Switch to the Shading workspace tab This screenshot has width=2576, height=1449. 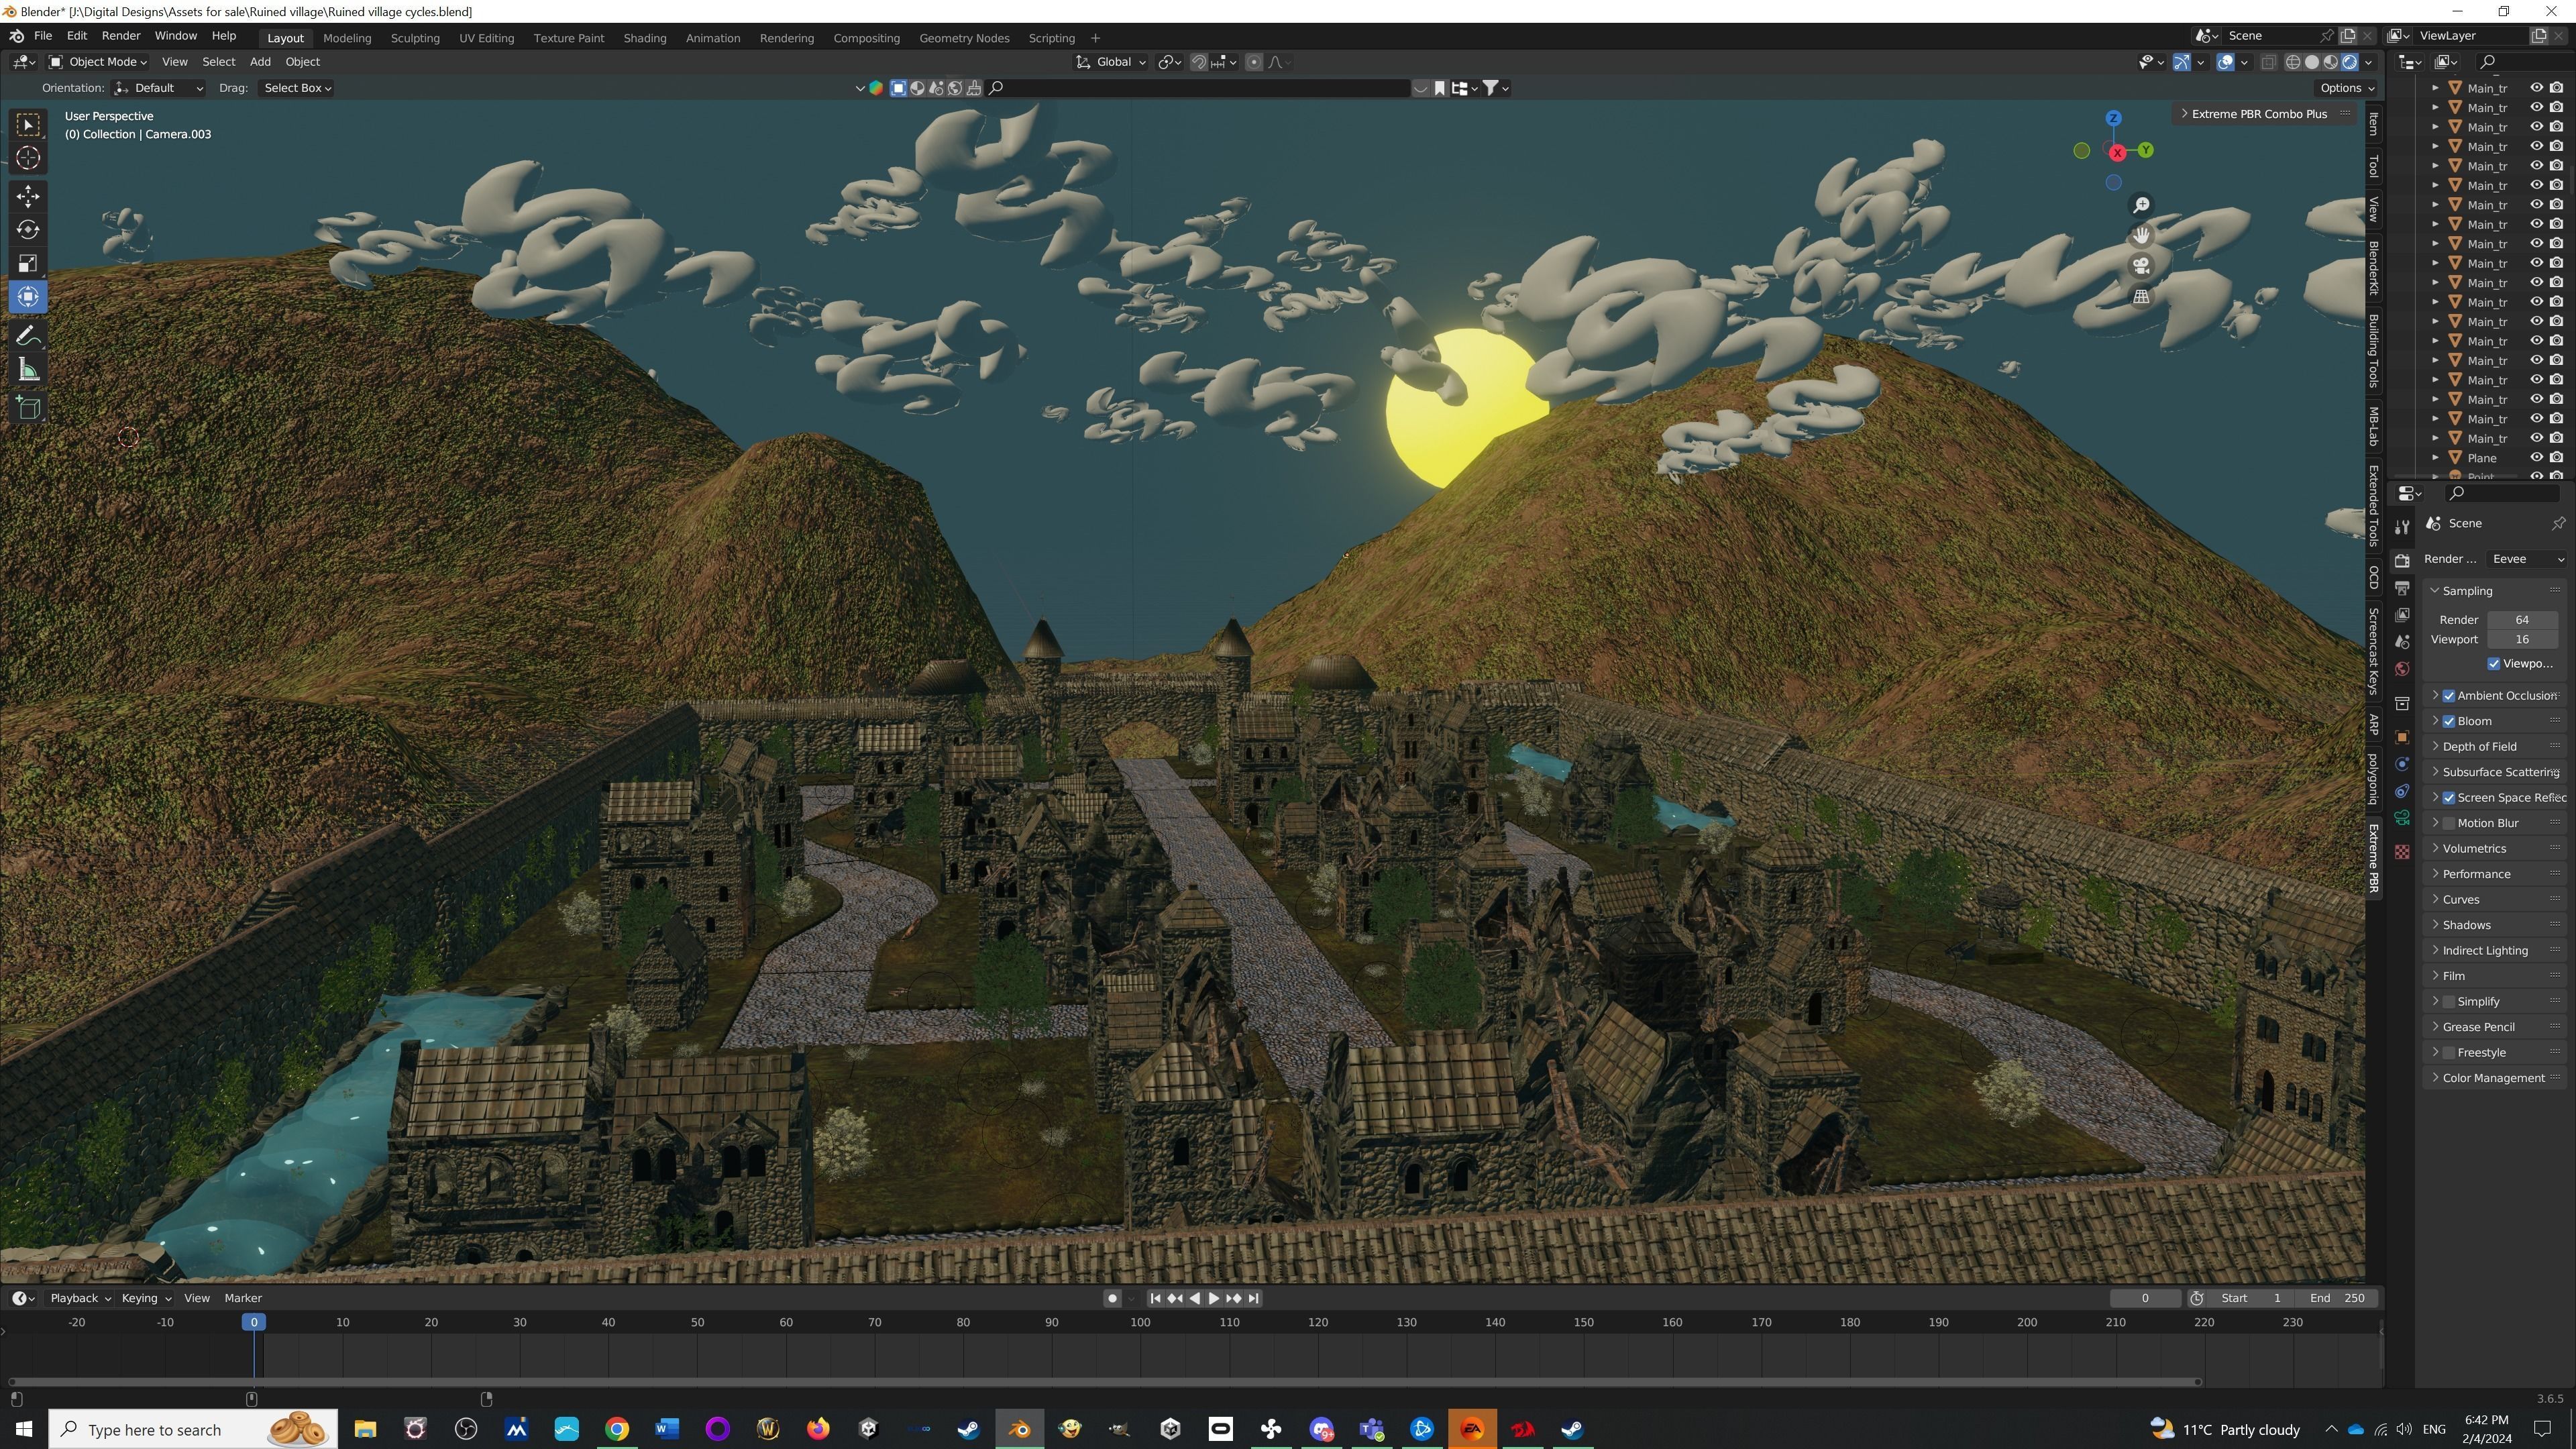click(645, 38)
